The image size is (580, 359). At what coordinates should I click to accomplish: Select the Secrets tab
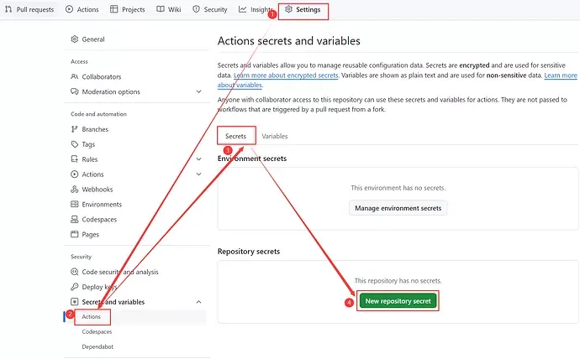point(236,136)
